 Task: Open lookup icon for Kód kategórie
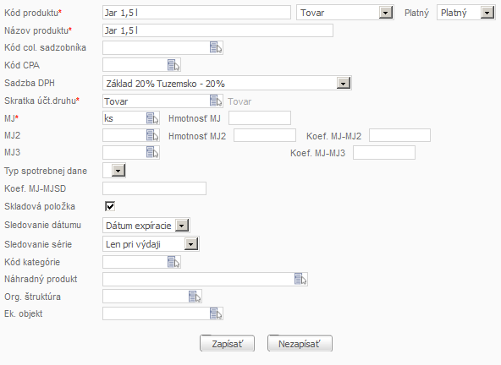point(173,262)
